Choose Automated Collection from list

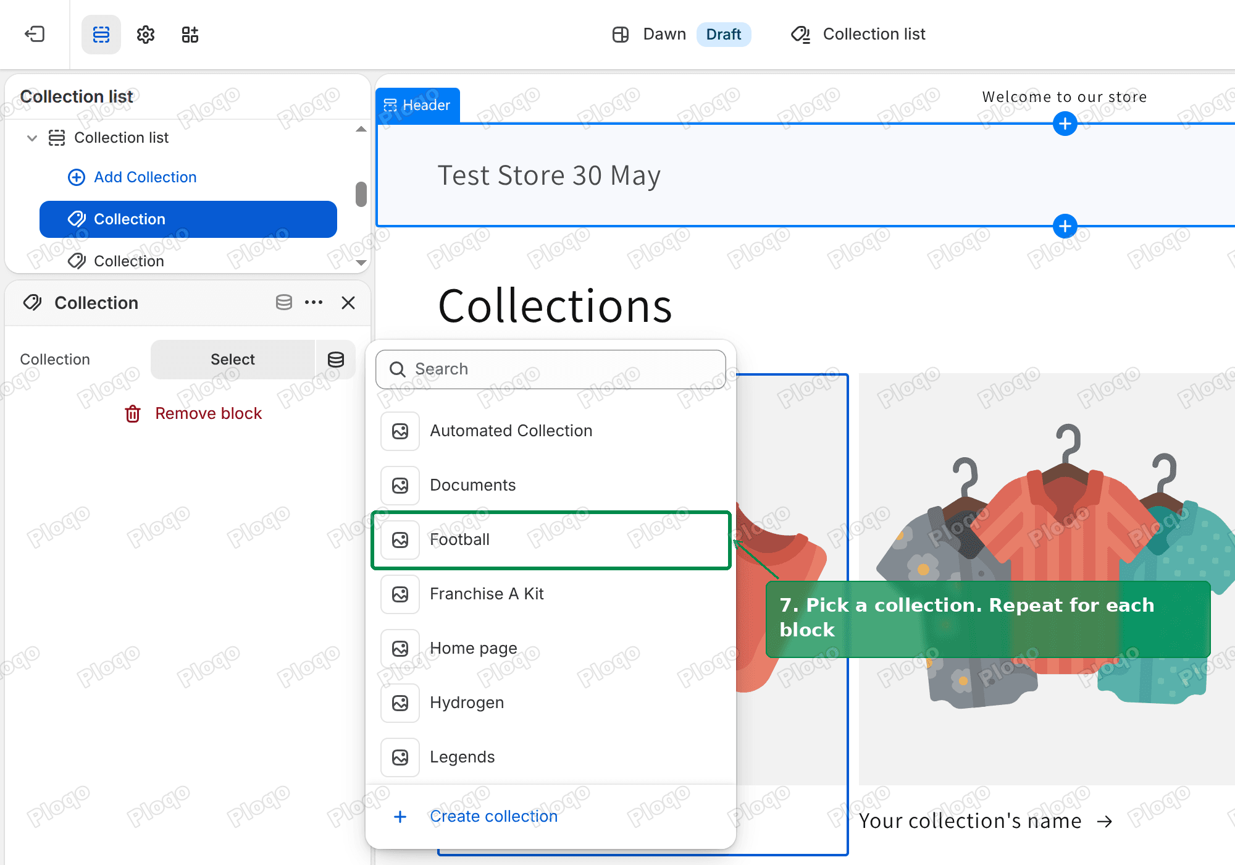click(x=551, y=431)
